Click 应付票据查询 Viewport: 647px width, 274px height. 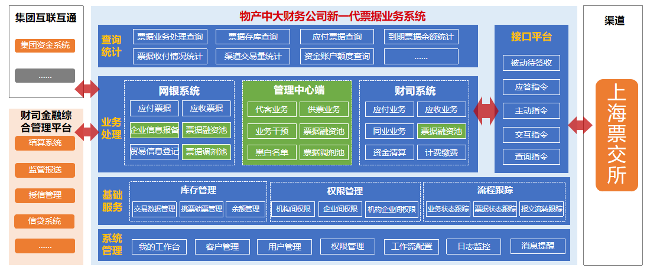tap(337, 37)
